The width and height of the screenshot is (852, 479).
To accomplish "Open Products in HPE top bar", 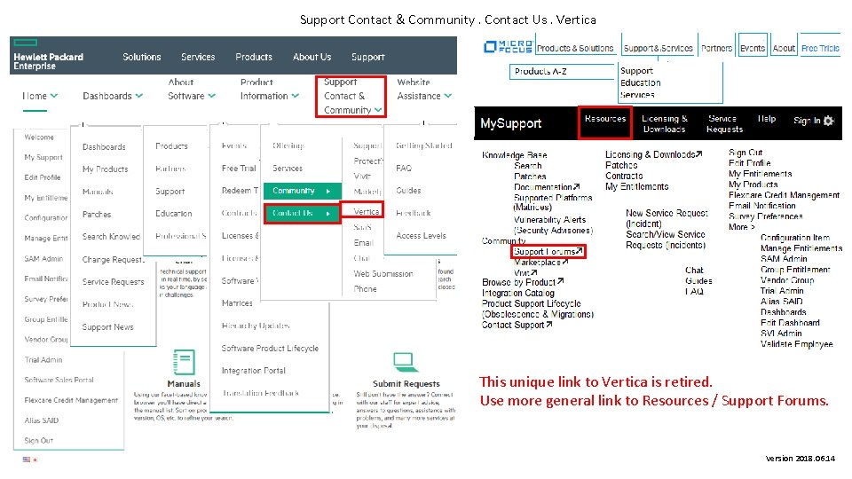I will [254, 57].
